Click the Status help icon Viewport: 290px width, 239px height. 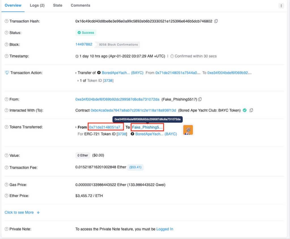click(x=7, y=33)
